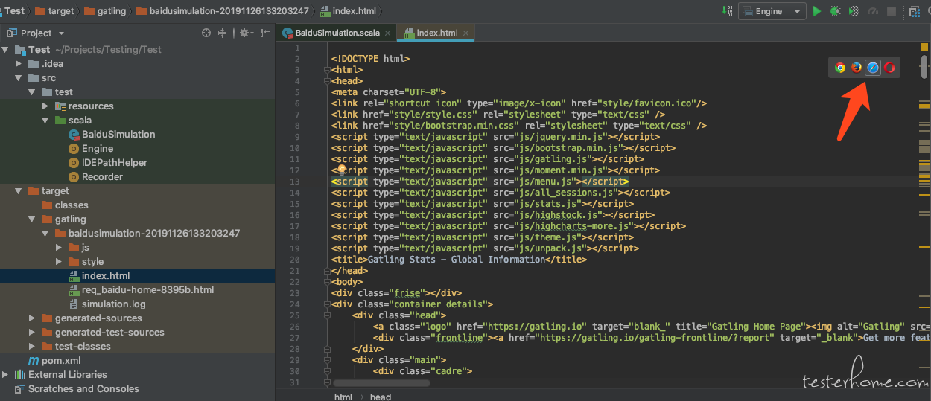931x401 pixels.
Task: Expand External Libraries node
Action: coord(6,375)
